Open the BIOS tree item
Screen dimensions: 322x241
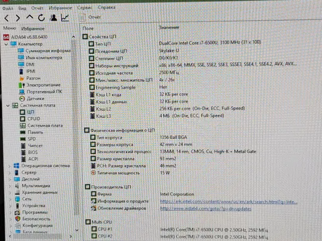pos(29,152)
